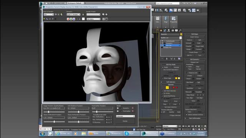Viewport: 246px width, 138px height.
Task: Open the Area to Render dropdown
Action: click(x=48, y=15)
